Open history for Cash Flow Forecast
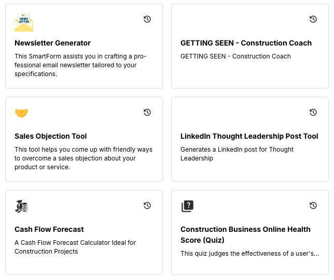Viewport: 334px width, 280px height. 147,205
